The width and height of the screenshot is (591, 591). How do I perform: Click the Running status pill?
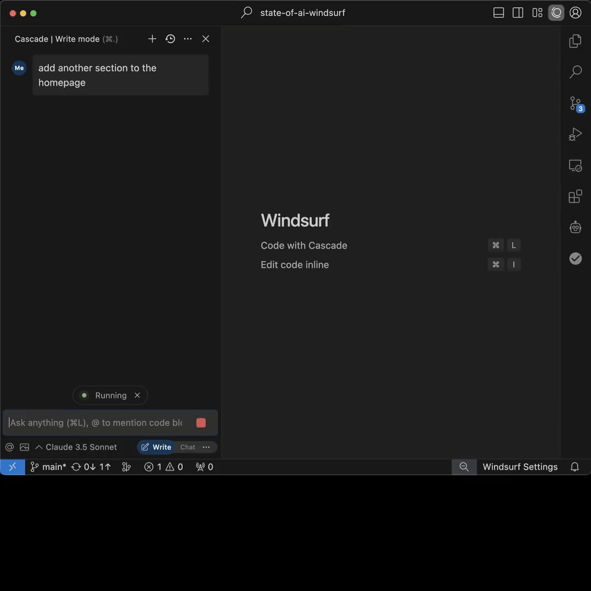(x=109, y=395)
